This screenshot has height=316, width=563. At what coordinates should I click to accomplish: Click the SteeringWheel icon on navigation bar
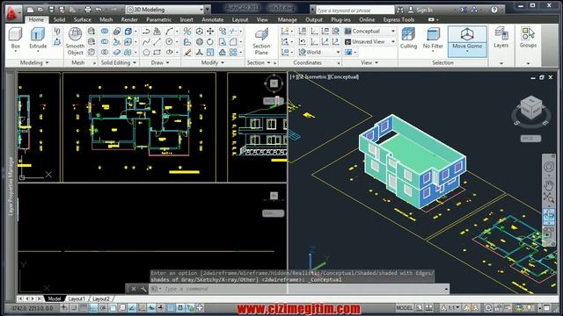pyautogui.click(x=548, y=167)
